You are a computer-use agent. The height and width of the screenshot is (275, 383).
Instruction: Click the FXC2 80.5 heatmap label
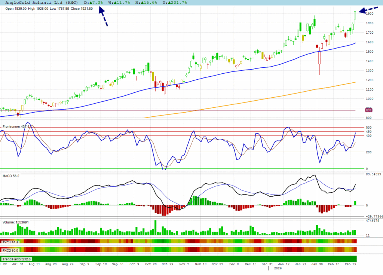click(11, 250)
